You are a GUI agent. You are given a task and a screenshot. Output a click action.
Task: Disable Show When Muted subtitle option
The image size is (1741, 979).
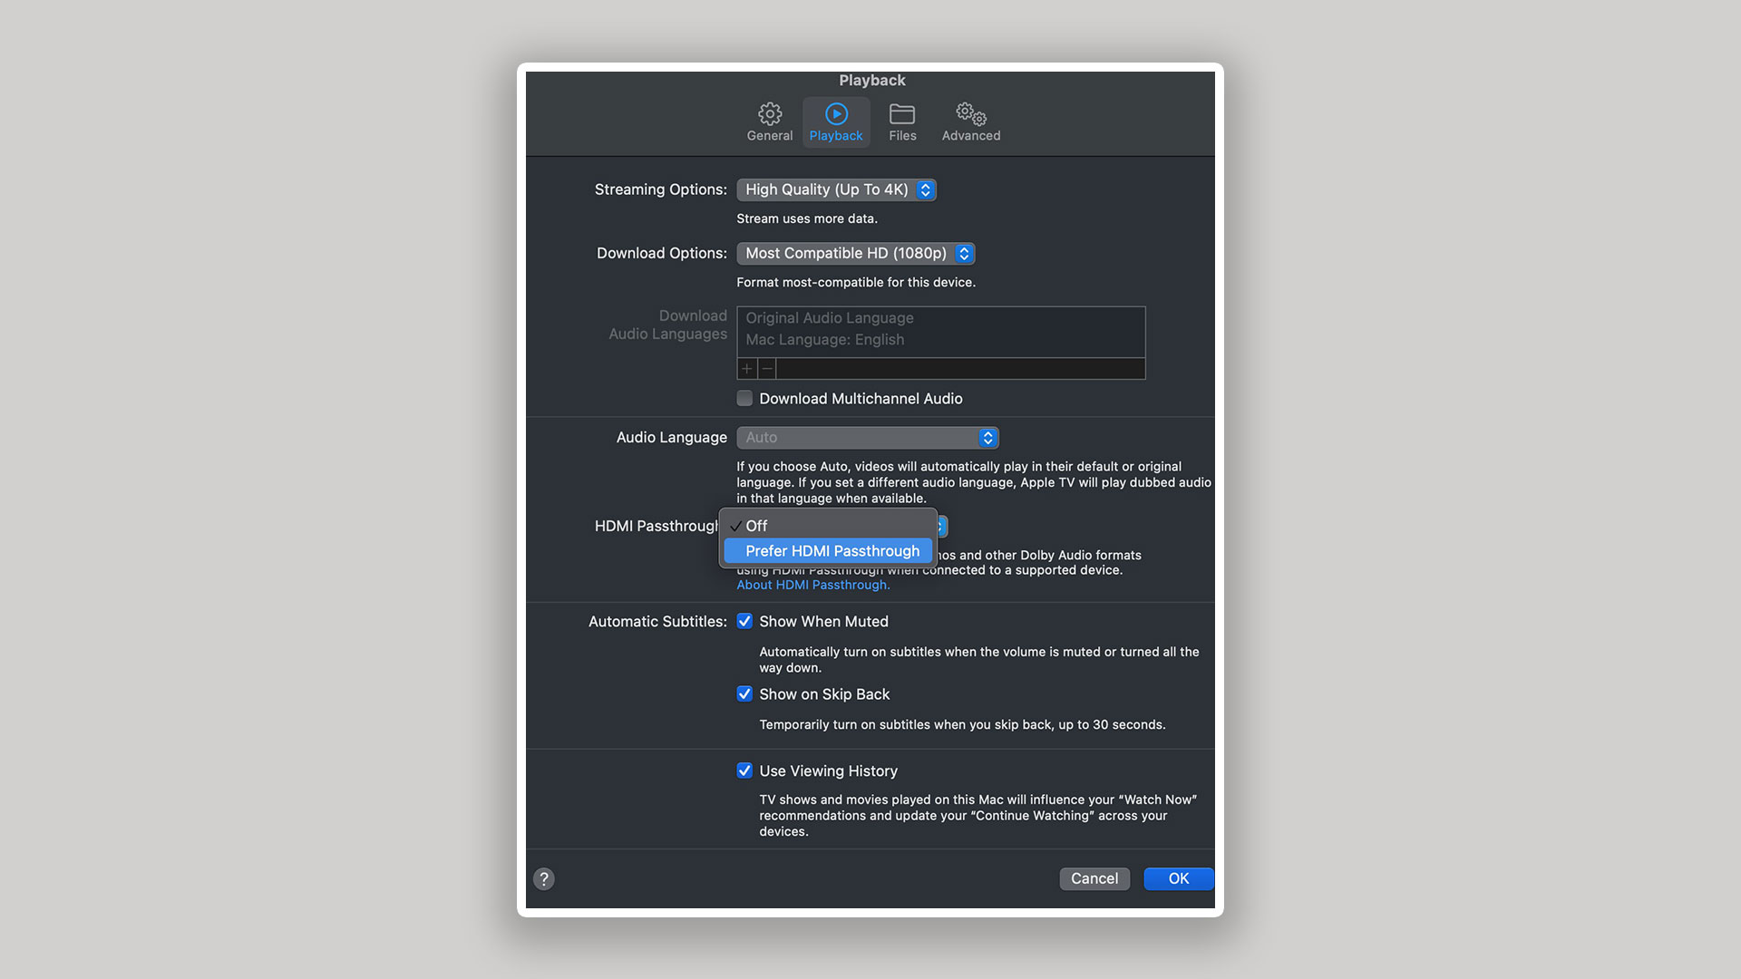pos(744,622)
